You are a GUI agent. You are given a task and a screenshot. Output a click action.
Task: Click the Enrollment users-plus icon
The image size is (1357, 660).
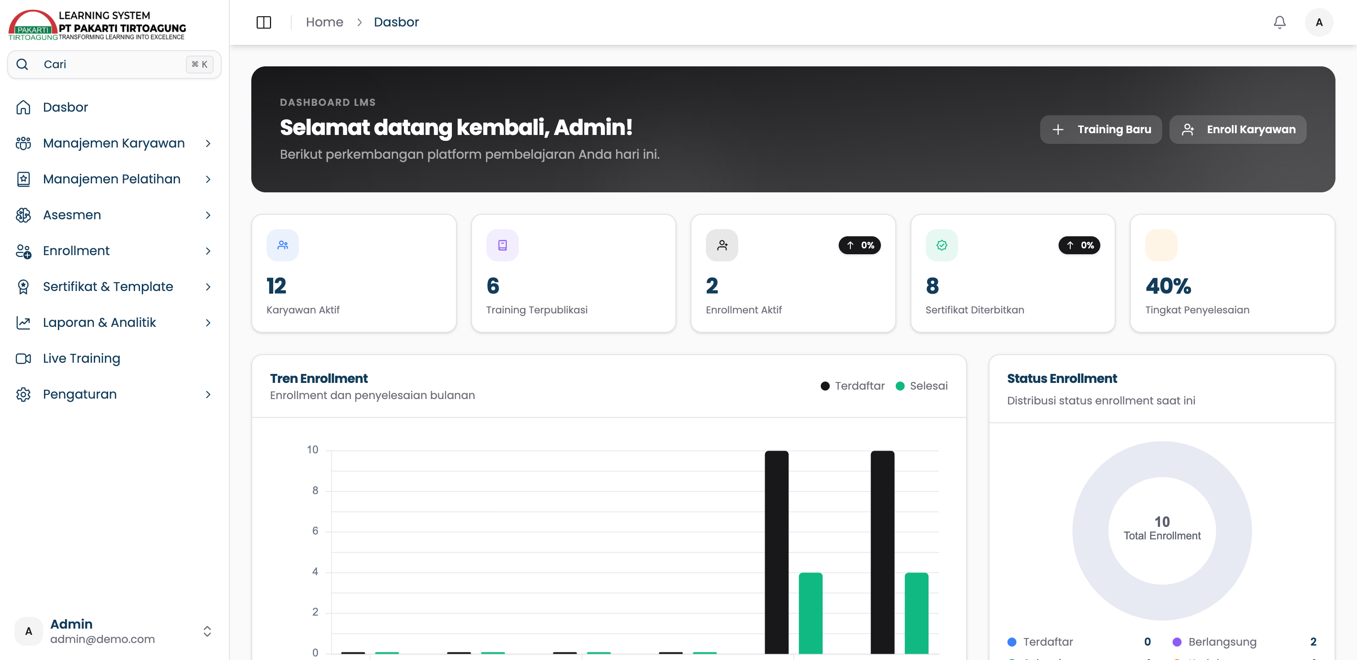[x=23, y=251]
